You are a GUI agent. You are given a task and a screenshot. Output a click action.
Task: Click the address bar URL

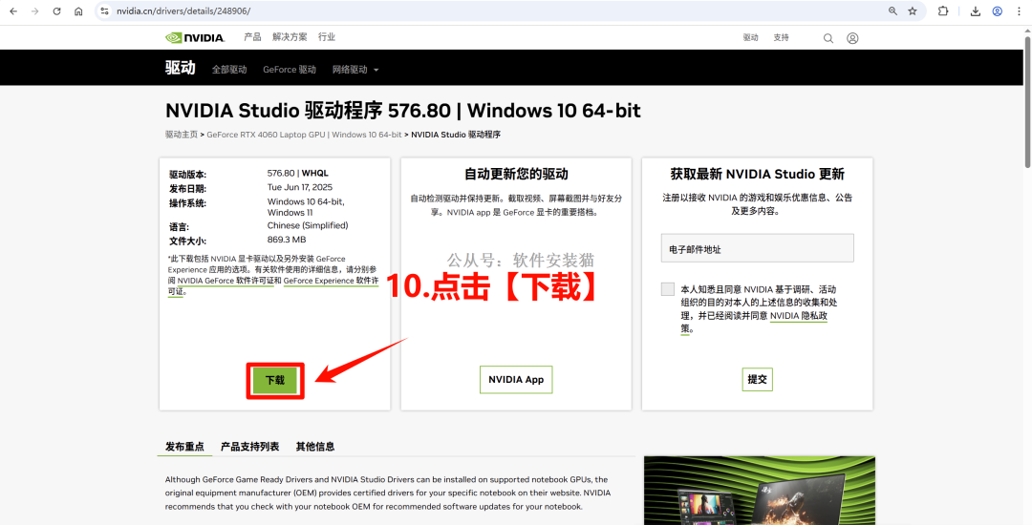183,11
